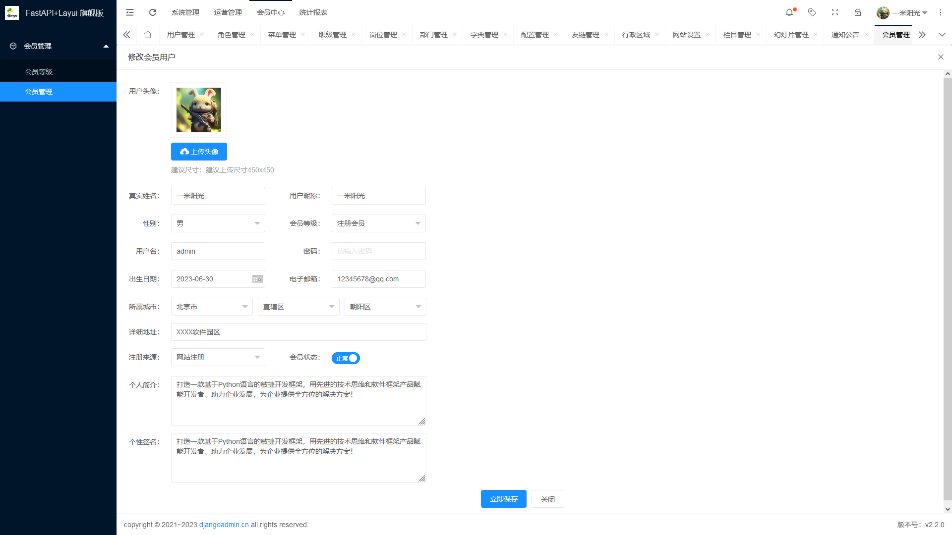Select the 会员等级 sidebar item
The image size is (952, 535).
pyautogui.click(x=39, y=71)
